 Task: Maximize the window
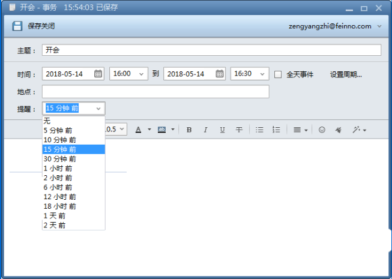(x=364, y=8)
